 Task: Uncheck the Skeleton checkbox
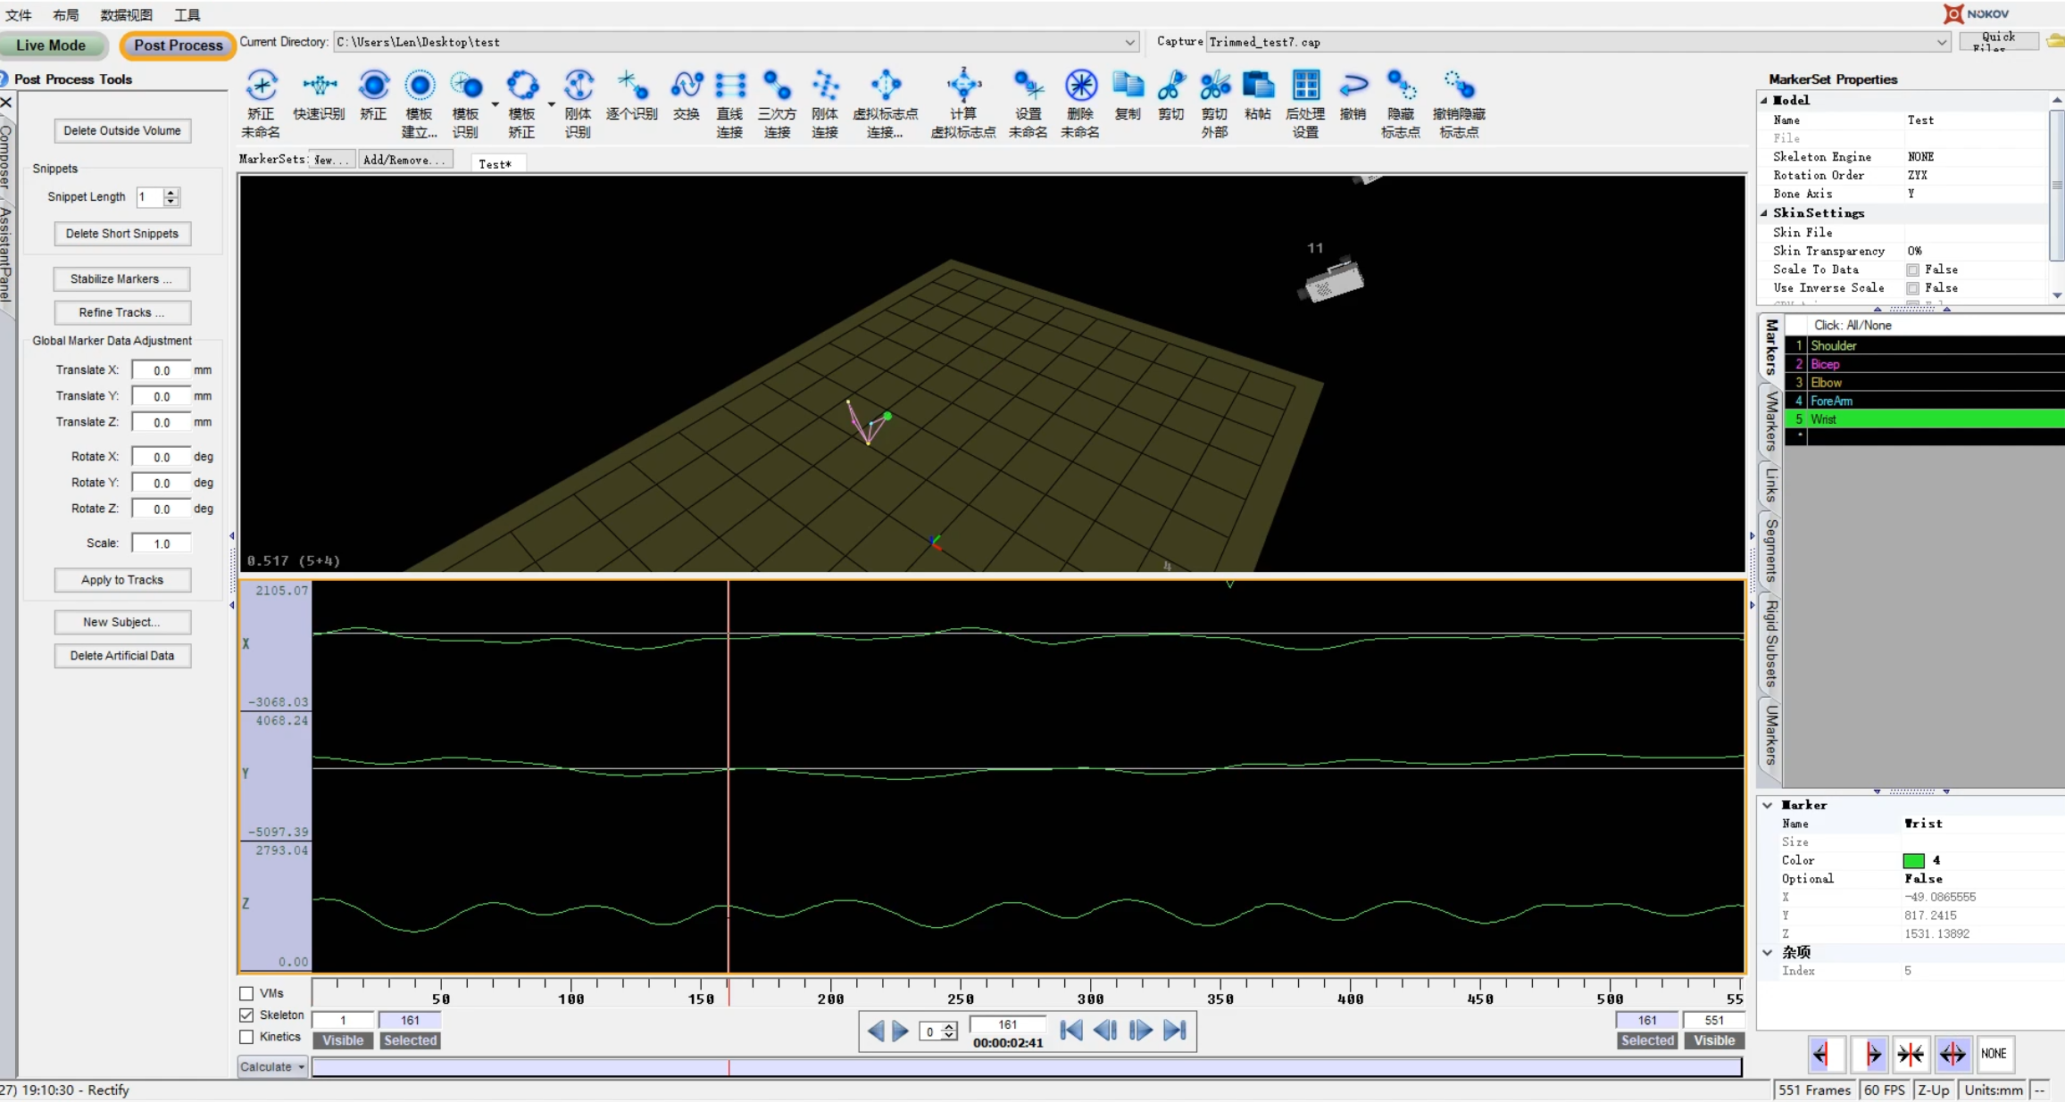247,1015
